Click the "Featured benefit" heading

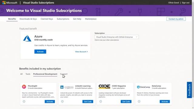click(x=28, y=29)
